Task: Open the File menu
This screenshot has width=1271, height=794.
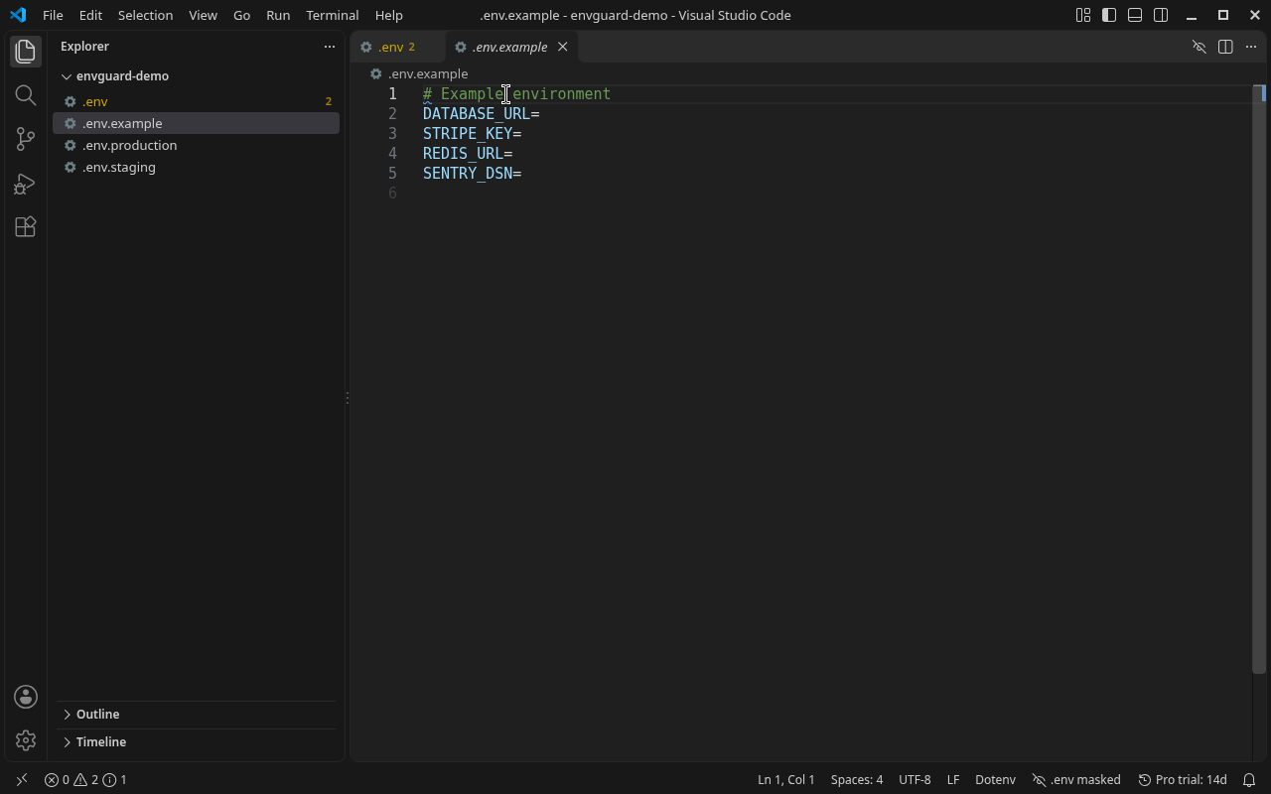Action: [53, 15]
